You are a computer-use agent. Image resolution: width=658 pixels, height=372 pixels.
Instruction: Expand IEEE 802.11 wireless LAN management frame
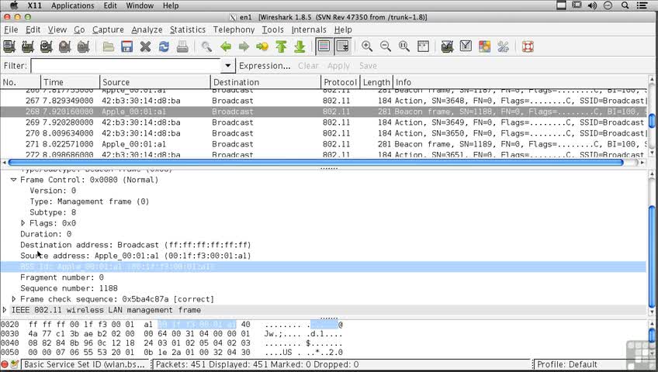(x=5, y=310)
